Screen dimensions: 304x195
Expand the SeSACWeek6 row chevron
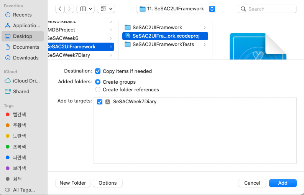coord(111,38)
